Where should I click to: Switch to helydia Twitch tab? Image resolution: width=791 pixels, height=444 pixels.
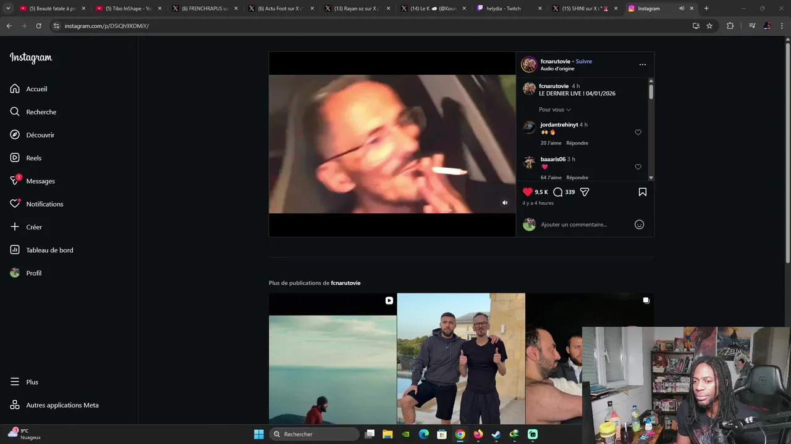point(509,9)
